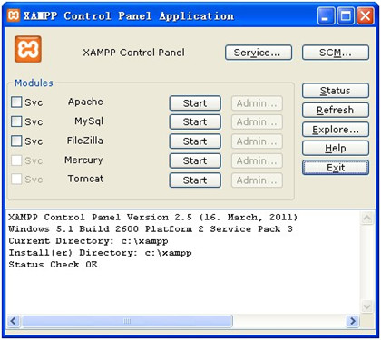Click the Admin... button for MySql

point(257,121)
